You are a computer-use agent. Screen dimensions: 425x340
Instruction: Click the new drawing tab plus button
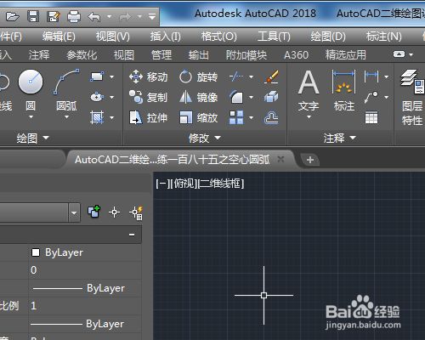(310, 160)
